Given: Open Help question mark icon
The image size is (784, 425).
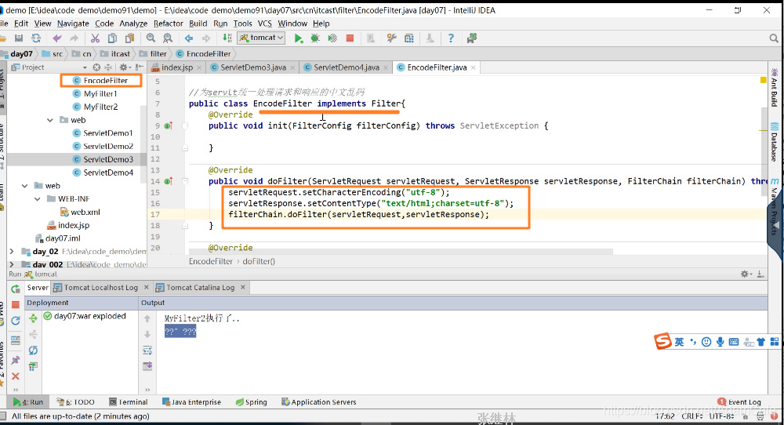Looking at the screenshot, I should 451,38.
